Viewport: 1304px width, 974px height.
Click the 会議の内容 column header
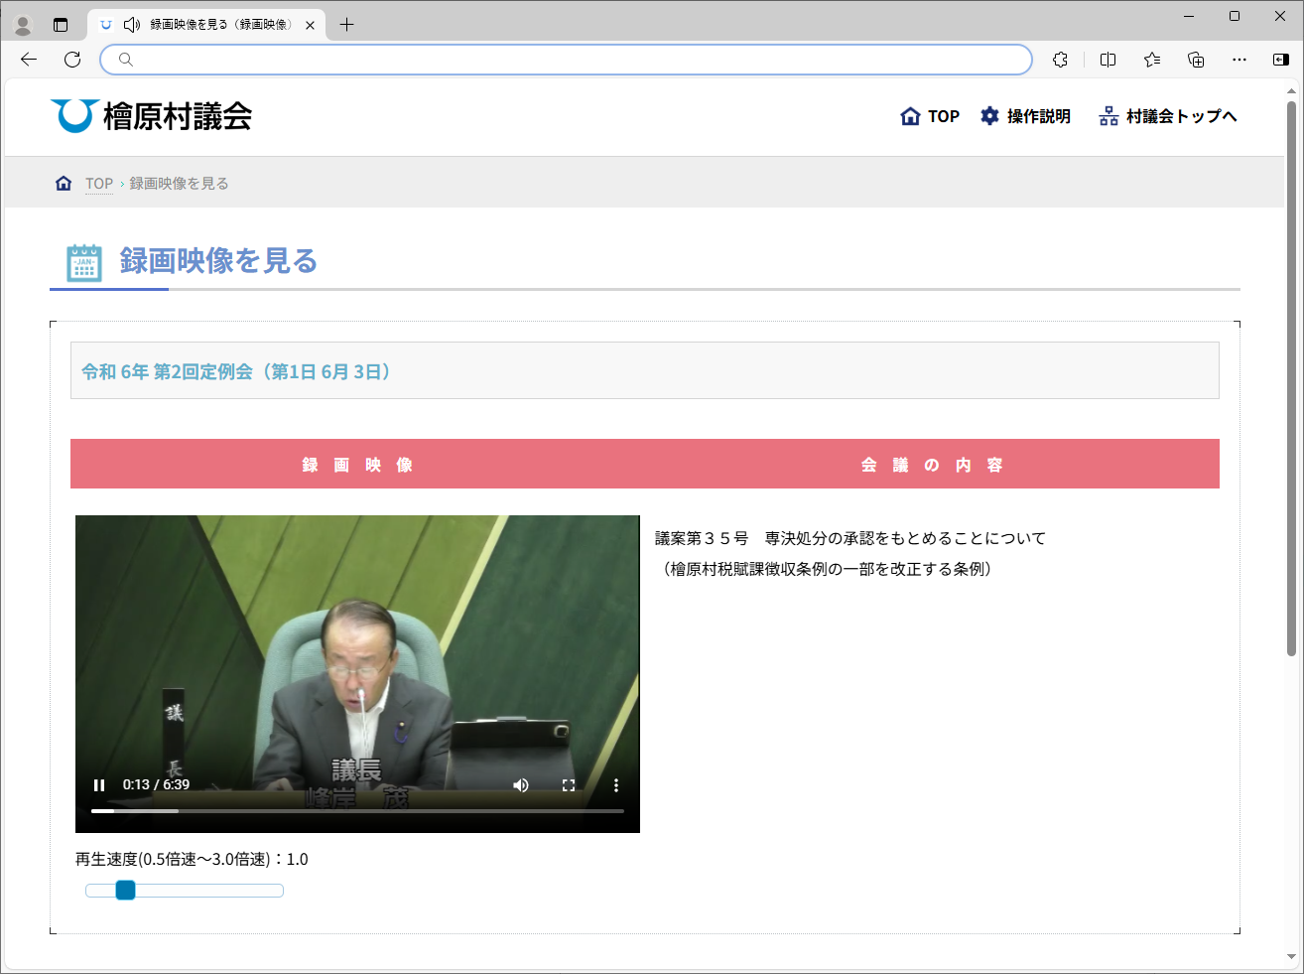click(x=932, y=465)
